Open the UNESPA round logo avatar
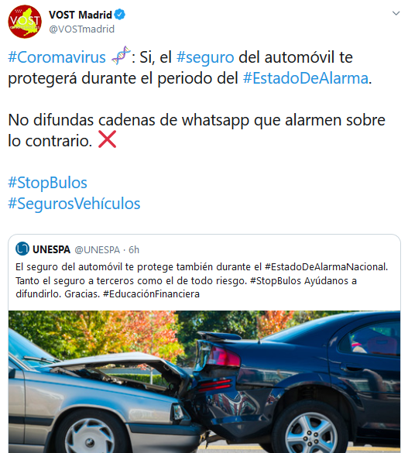408x453 pixels. tap(22, 249)
